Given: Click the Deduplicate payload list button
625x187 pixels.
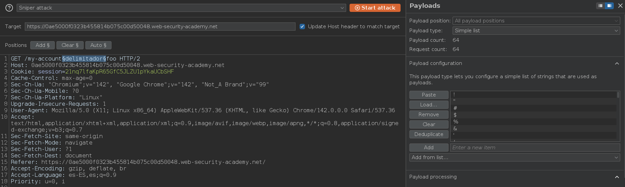Looking at the screenshot, I should [x=428, y=134].
